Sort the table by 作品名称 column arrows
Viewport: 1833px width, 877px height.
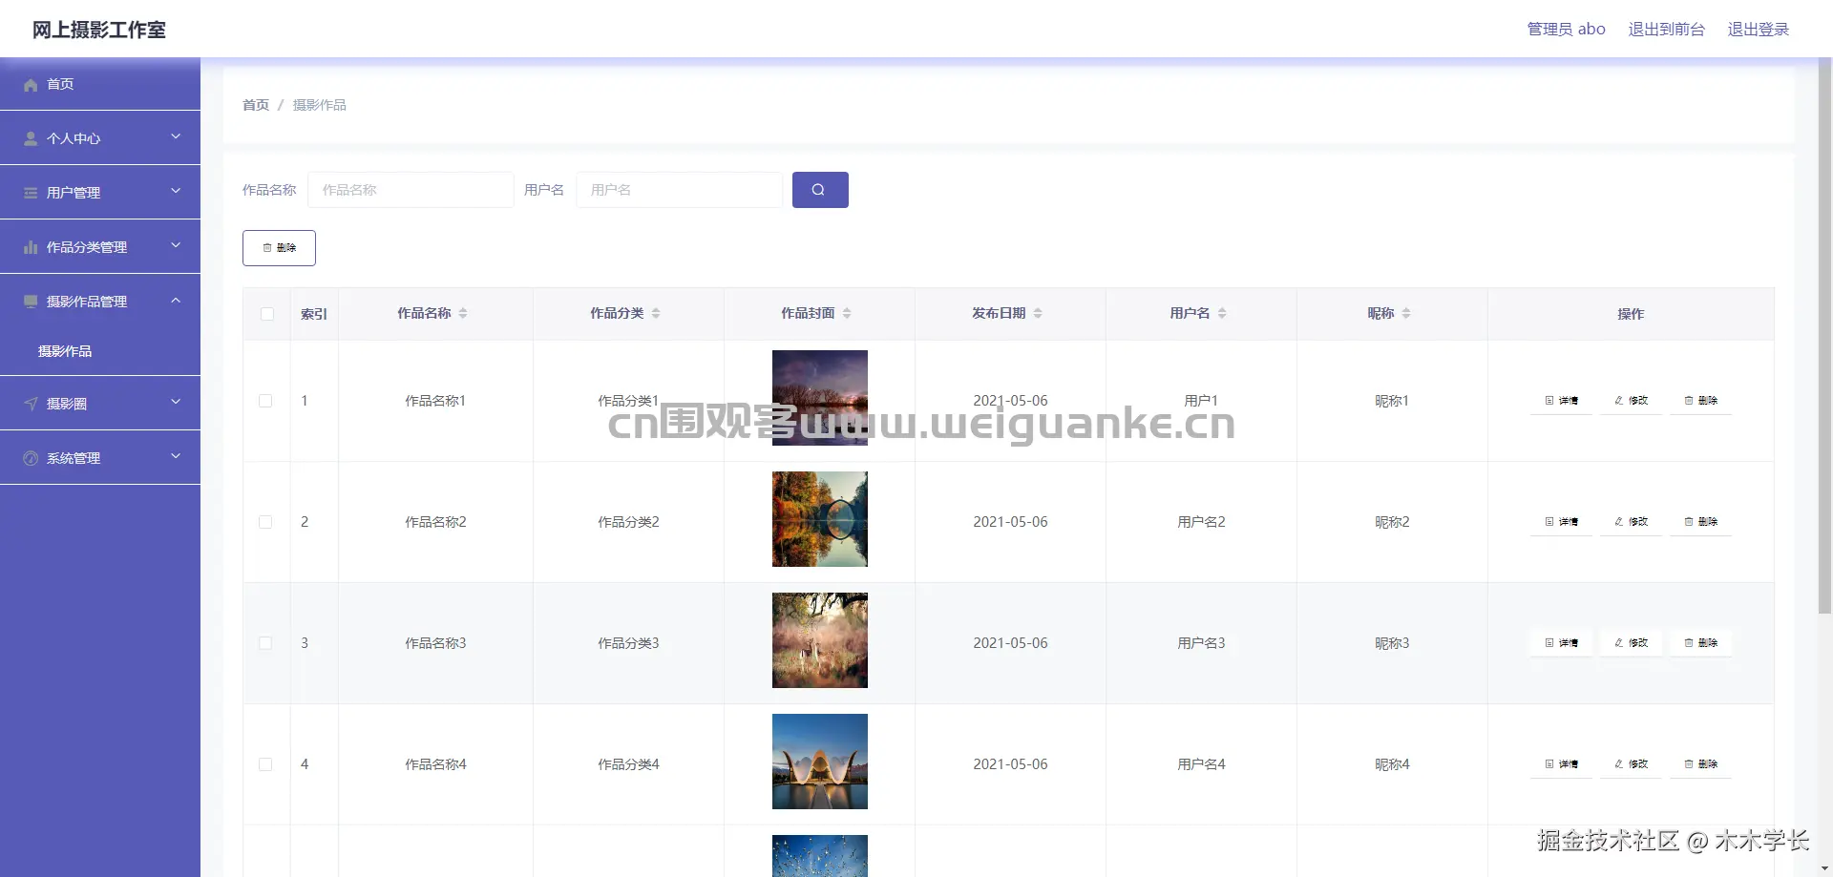pos(463,313)
